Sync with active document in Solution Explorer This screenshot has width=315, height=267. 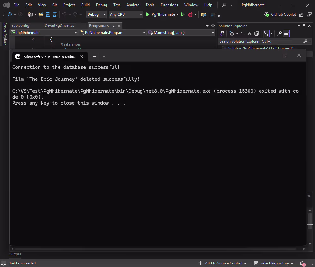242,34
